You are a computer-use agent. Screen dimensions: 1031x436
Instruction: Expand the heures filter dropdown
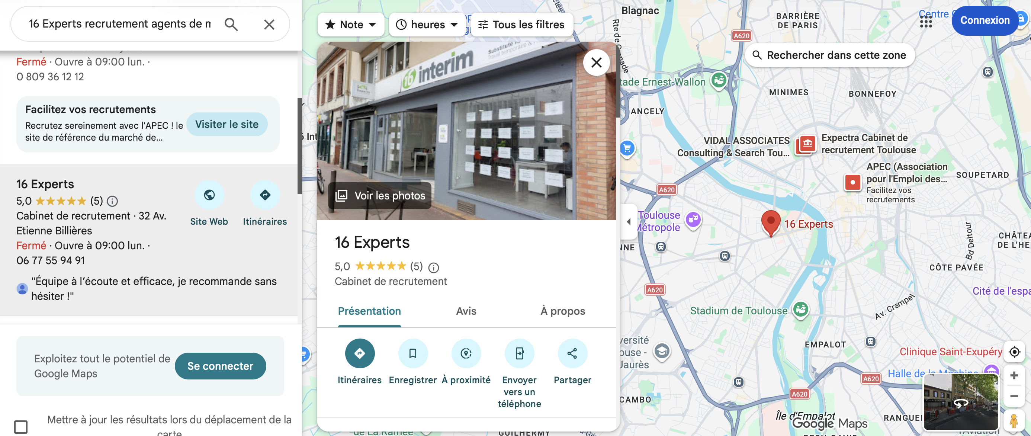[427, 25]
